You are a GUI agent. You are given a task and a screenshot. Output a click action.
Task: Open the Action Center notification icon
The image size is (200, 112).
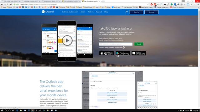tap(191, 110)
